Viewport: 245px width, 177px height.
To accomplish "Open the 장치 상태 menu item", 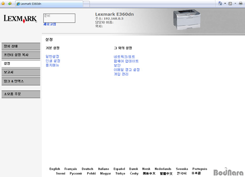I will tap(21, 46).
